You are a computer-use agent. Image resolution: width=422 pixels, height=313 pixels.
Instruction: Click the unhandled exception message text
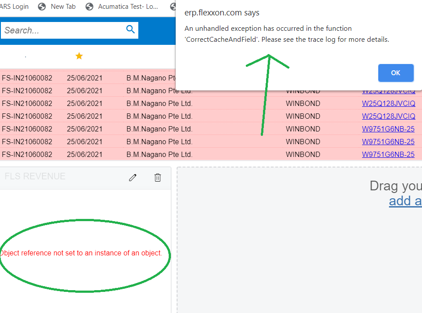[287, 34]
